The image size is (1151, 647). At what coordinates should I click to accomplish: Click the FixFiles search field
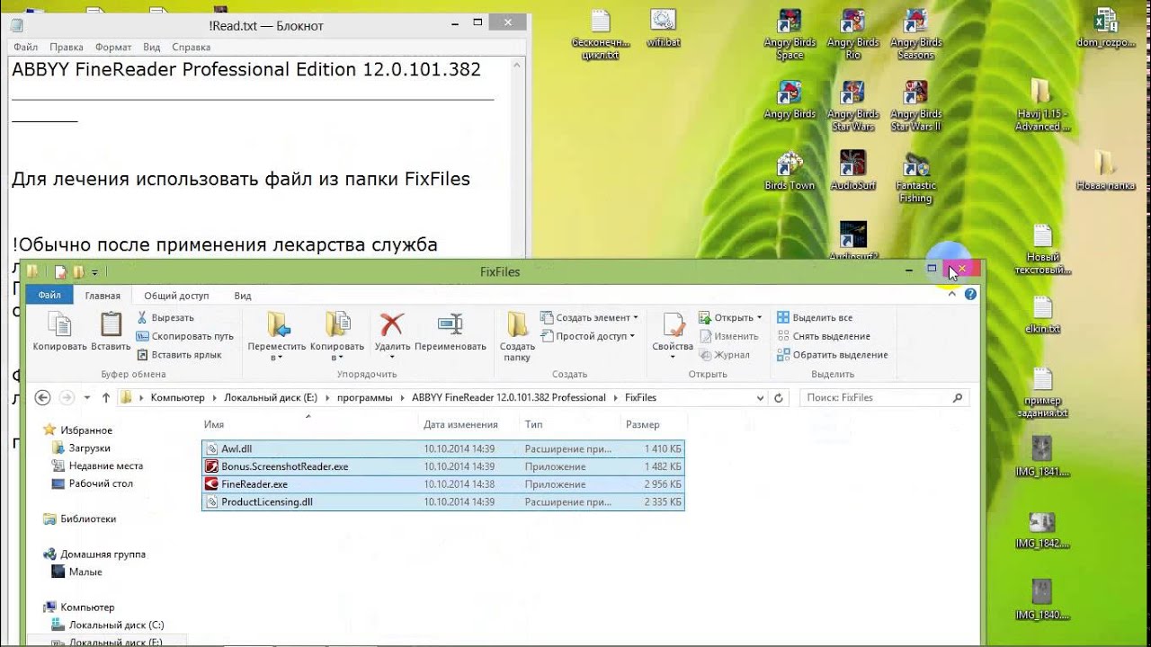[885, 397]
